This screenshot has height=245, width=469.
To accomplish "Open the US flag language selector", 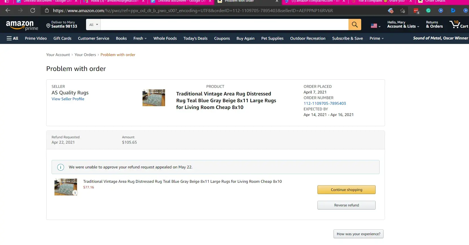I will pos(376,26).
